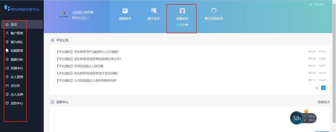Click timestamp 08-23 10:39
This screenshot has height=132, width=336.
tap(317, 73)
